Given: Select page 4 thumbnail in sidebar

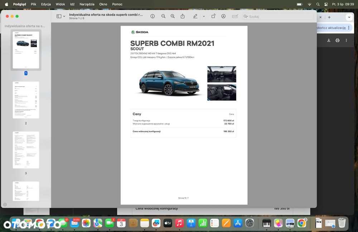Looking at the screenshot, I should point(26,191).
